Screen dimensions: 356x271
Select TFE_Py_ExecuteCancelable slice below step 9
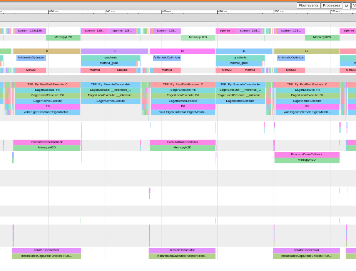(110, 85)
